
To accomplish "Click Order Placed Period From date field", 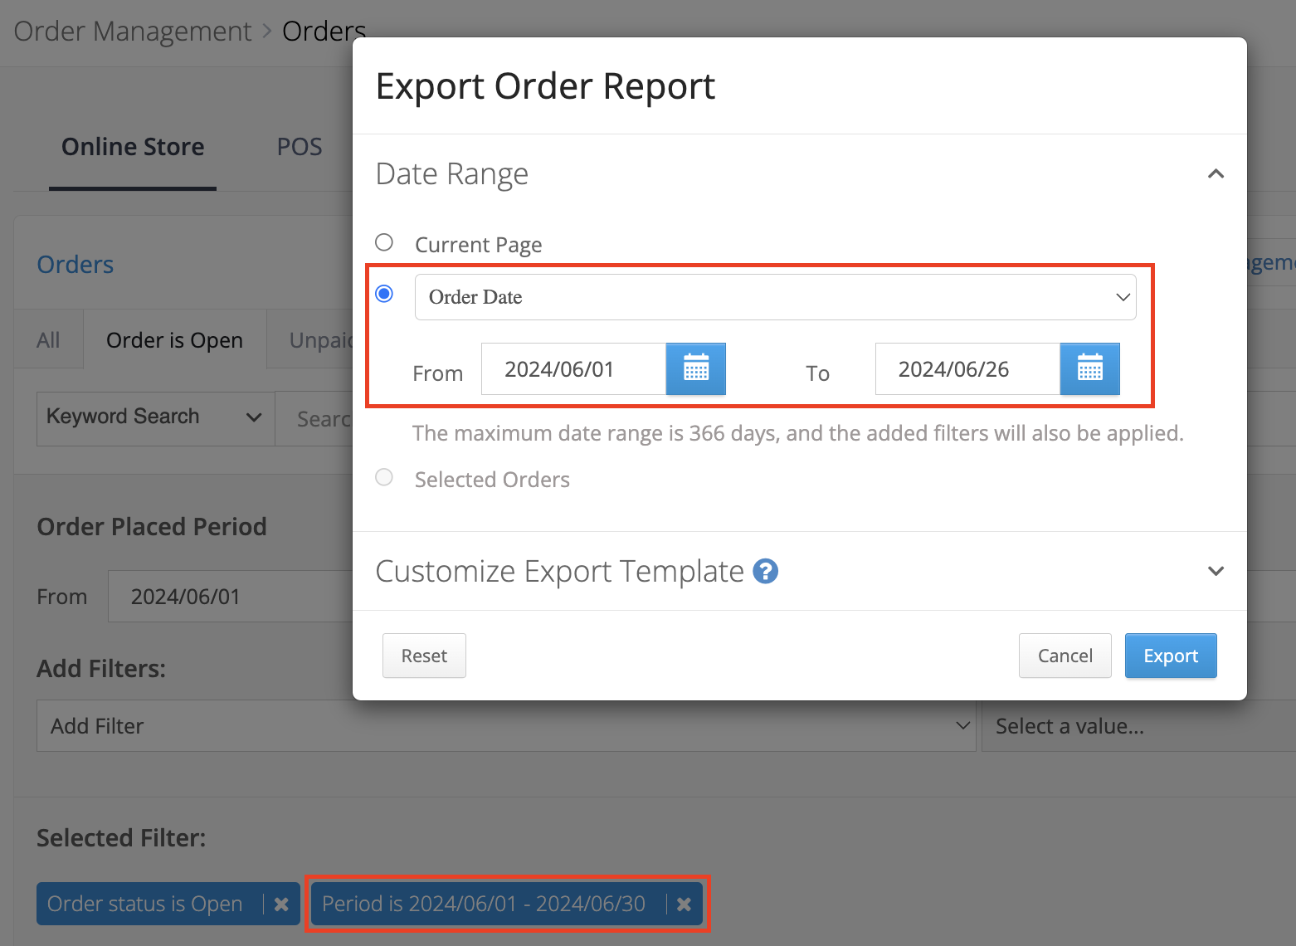I will 230,597.
